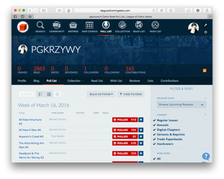Open the New Comics calendar icon
This screenshot has height=179, width=224.
point(90,25)
